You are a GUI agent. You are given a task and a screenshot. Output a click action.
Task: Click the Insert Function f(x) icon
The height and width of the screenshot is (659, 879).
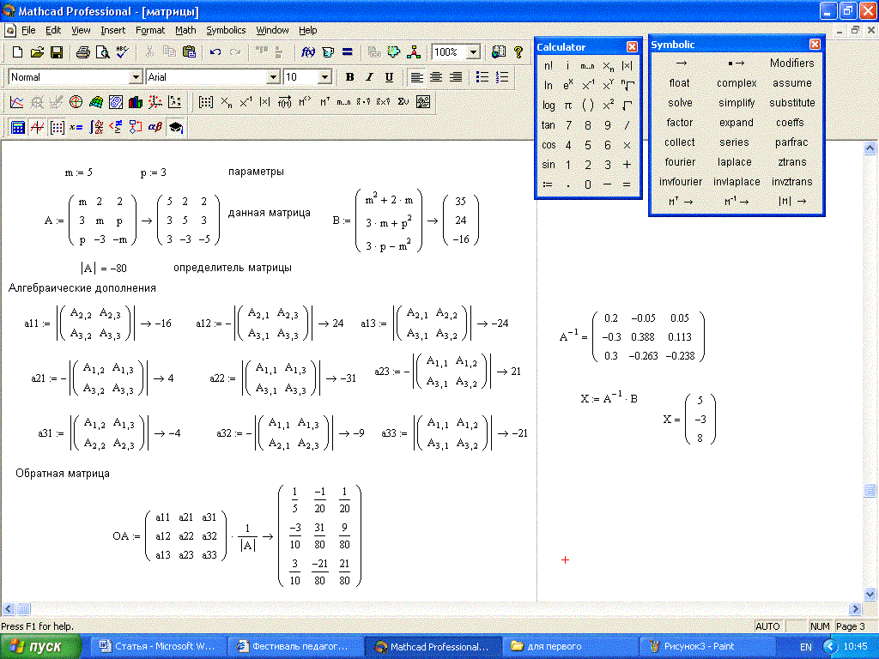(309, 52)
